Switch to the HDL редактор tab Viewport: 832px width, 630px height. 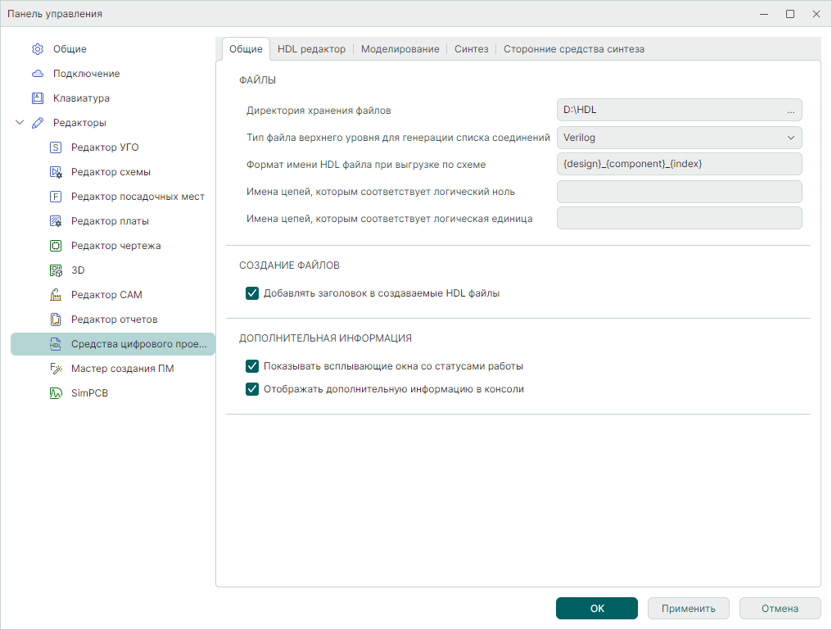coord(311,49)
